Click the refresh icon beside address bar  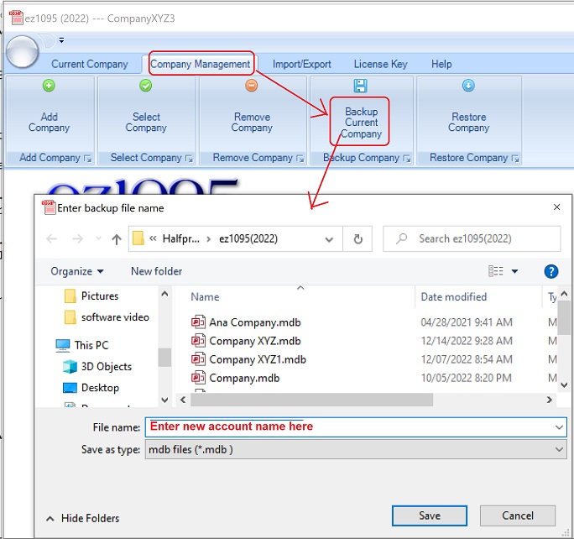tap(357, 238)
